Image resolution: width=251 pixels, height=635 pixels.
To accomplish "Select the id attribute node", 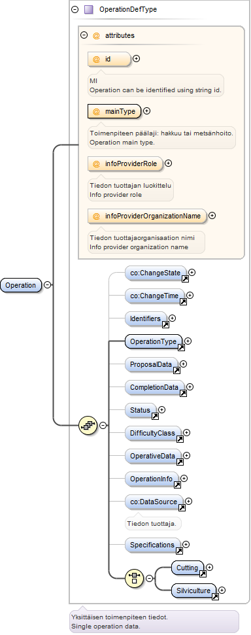I will point(109,59).
